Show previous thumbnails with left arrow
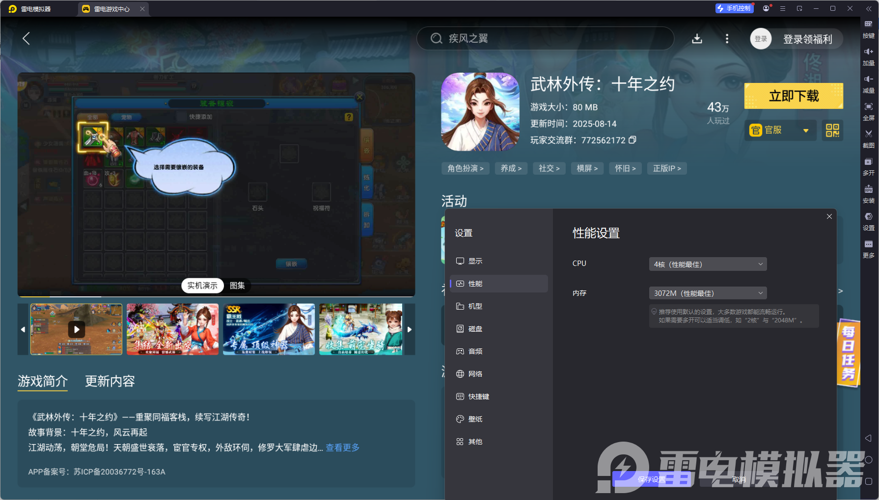 pos(23,329)
